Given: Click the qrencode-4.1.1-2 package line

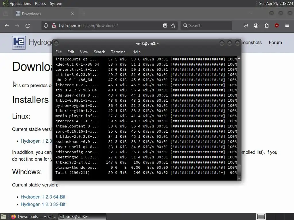Looking at the screenshot, I should 146,121.
